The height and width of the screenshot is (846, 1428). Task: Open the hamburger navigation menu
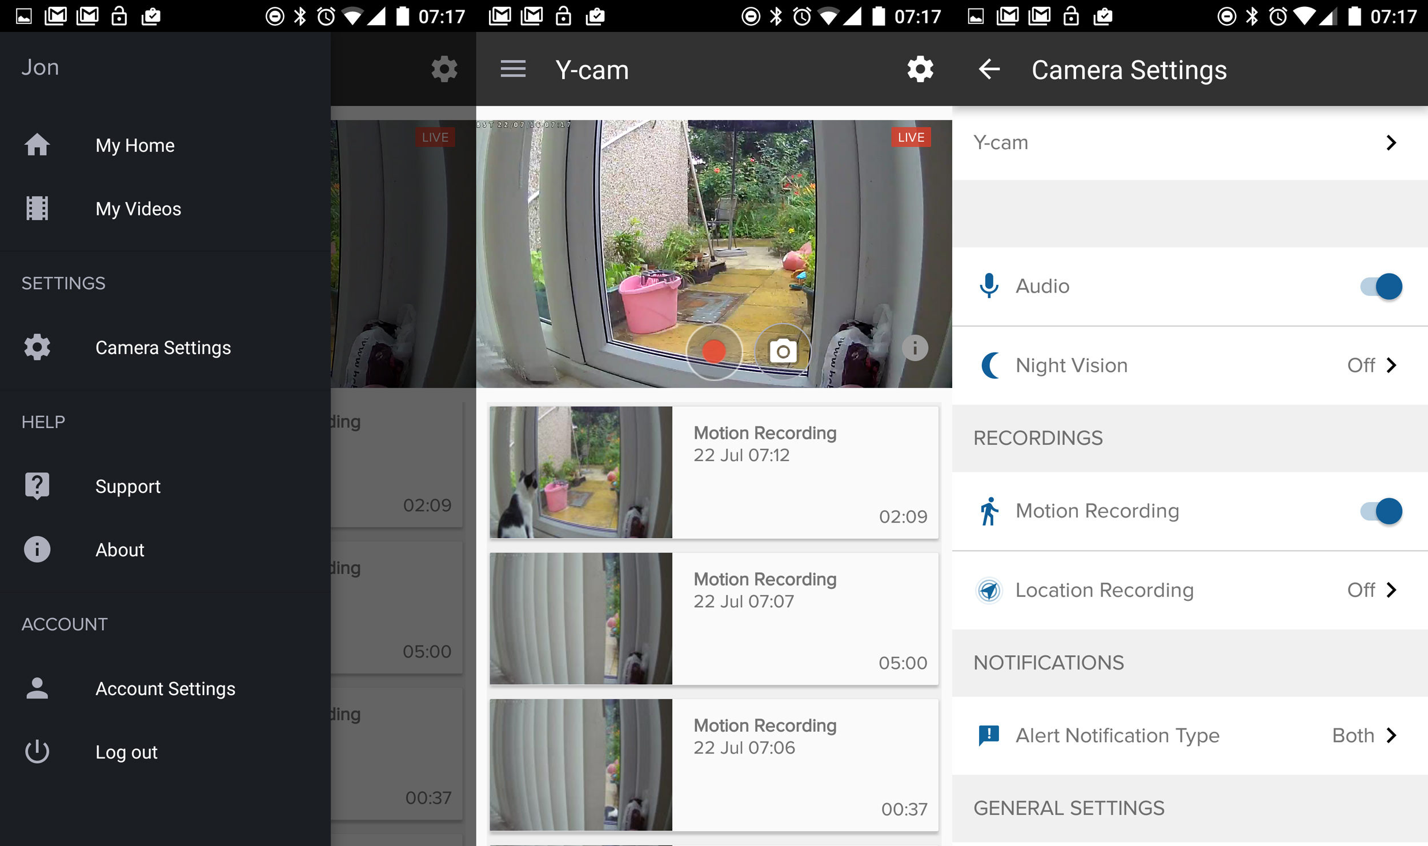pyautogui.click(x=513, y=69)
